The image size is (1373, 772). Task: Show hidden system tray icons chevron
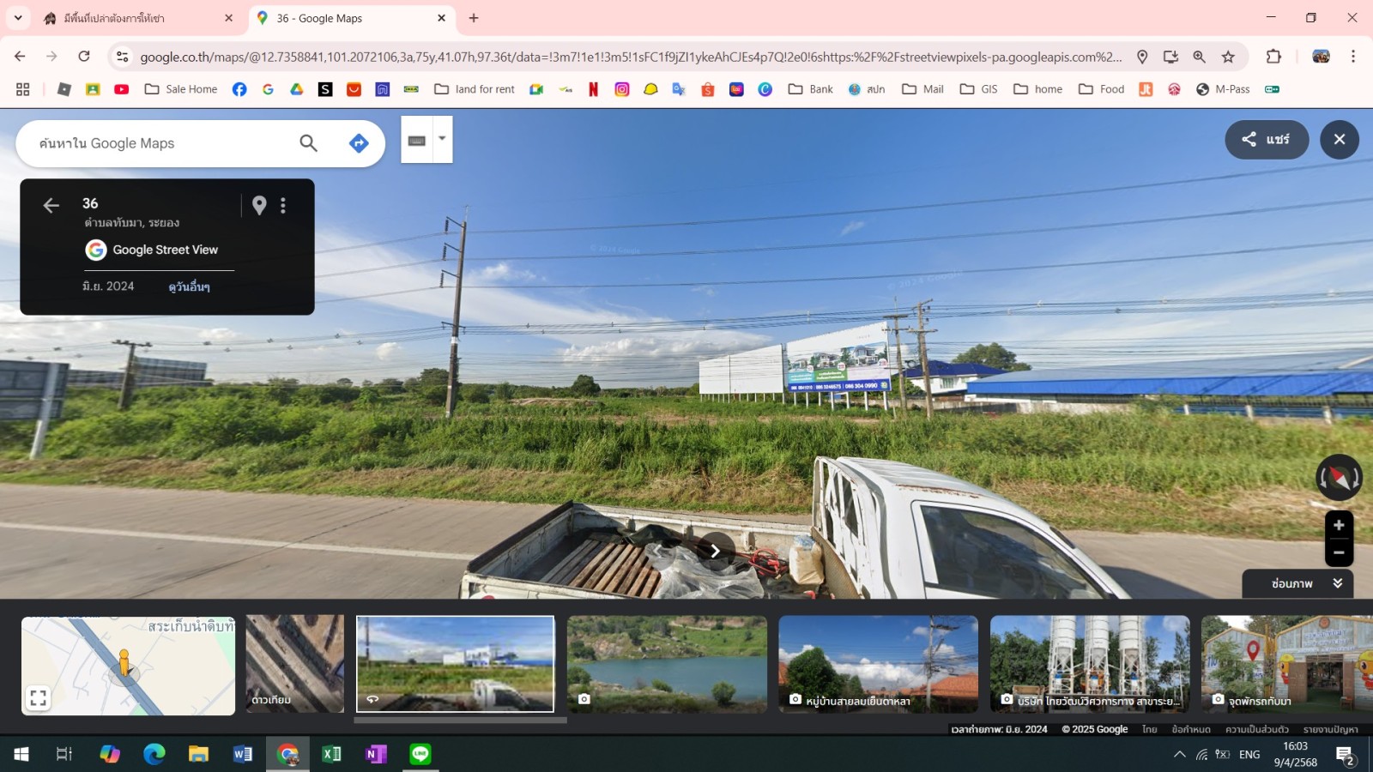[1179, 754]
